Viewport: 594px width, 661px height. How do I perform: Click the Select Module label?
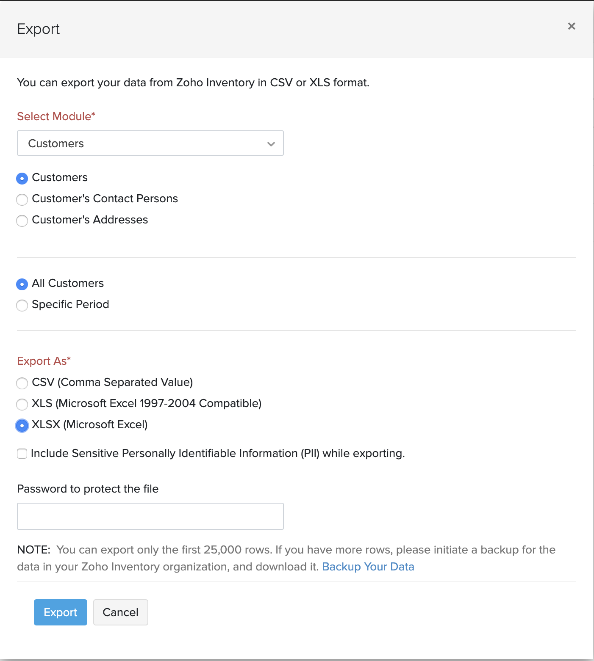click(55, 116)
